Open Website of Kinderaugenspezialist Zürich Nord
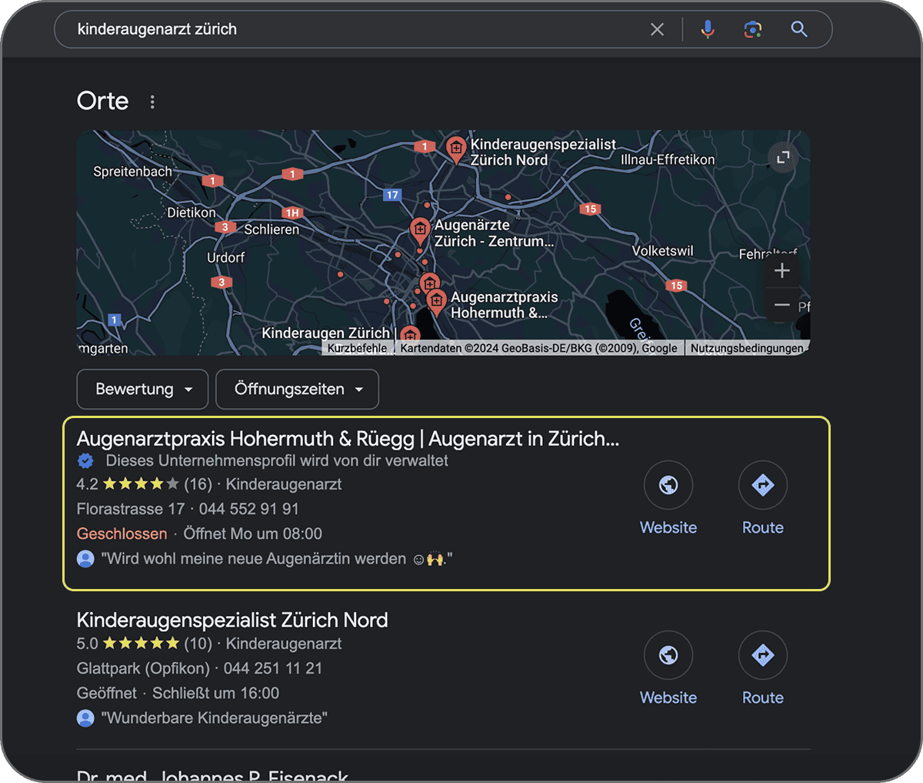The image size is (923, 783). click(668, 655)
